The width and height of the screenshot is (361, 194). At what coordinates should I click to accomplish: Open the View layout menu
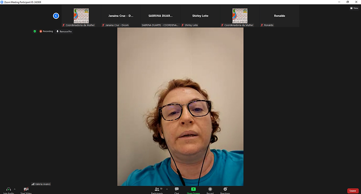(x=354, y=8)
